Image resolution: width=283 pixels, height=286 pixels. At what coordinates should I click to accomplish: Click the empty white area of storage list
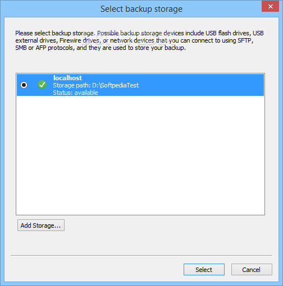[x=140, y=155]
